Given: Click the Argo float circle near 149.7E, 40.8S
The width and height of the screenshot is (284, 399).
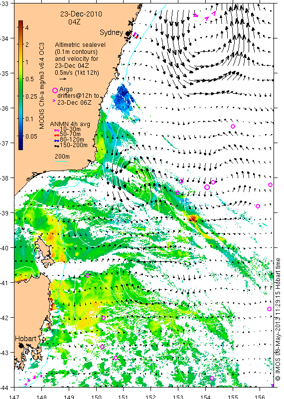Looking at the screenshot, I should pyautogui.click(x=88, y=275).
